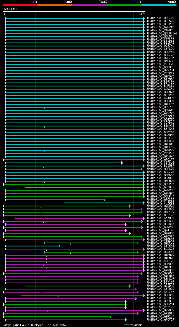Select label UniRef100_B9T102
Viewport: 179px width, 327px height.
pyautogui.click(x=161, y=215)
